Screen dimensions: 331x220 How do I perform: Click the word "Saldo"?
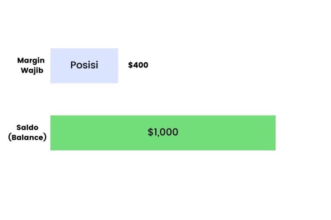28,127
